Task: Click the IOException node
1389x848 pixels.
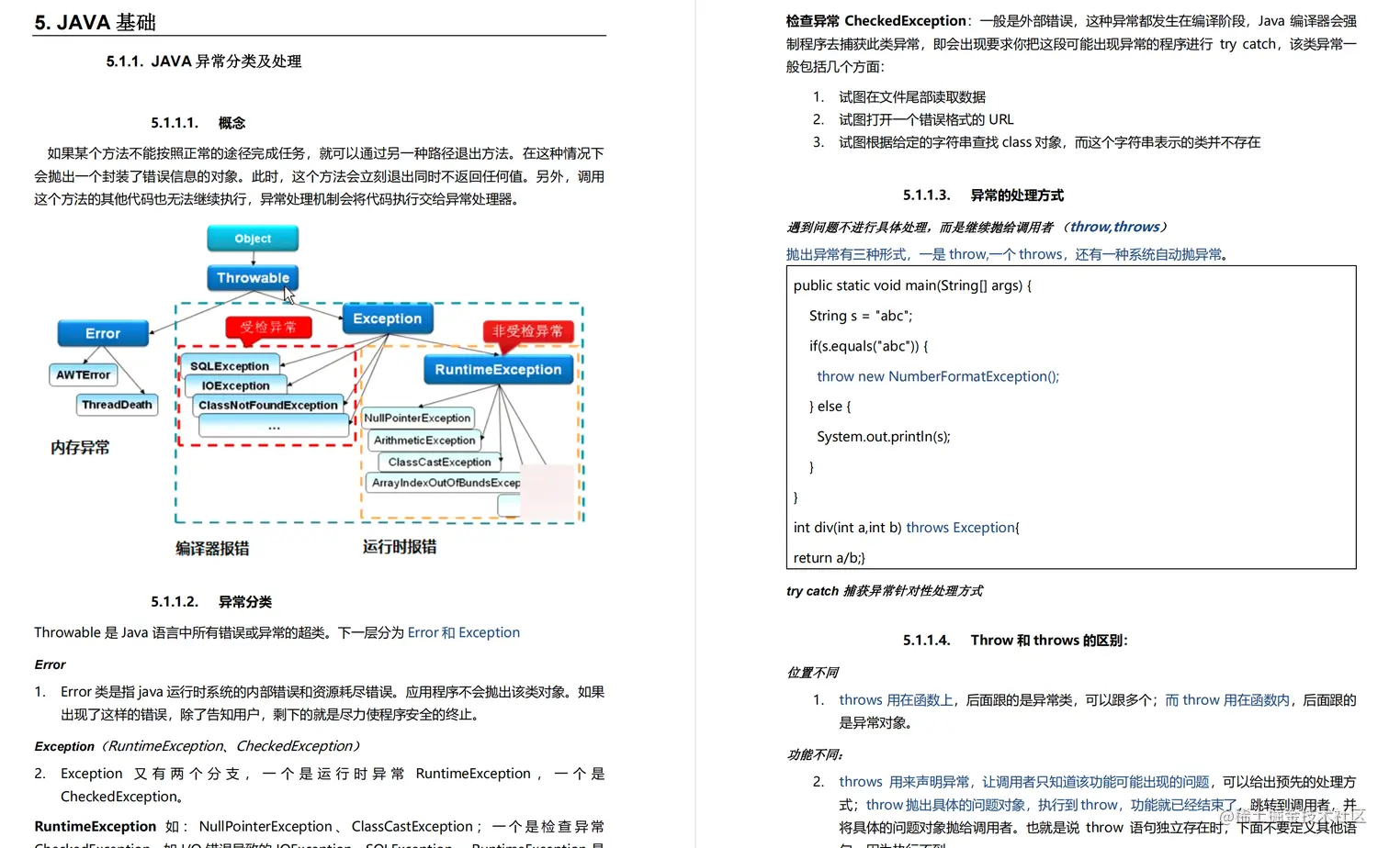Action: (x=236, y=385)
